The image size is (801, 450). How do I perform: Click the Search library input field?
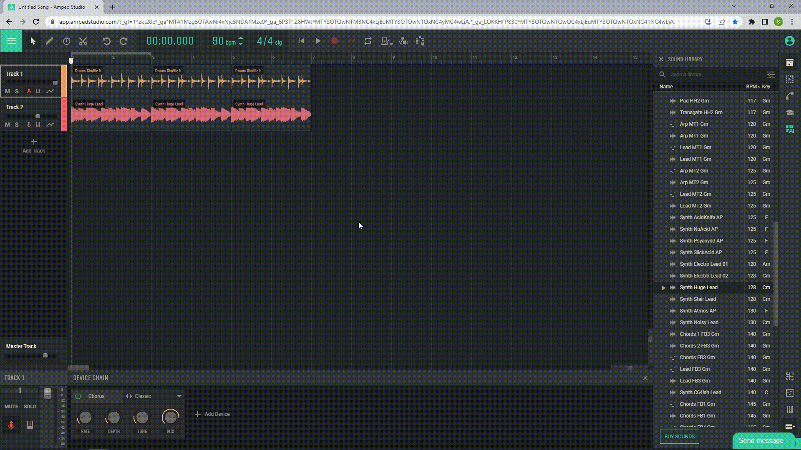(x=709, y=74)
